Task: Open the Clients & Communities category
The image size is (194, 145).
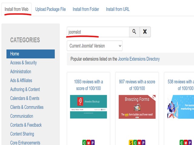Action: pyautogui.click(x=27, y=107)
